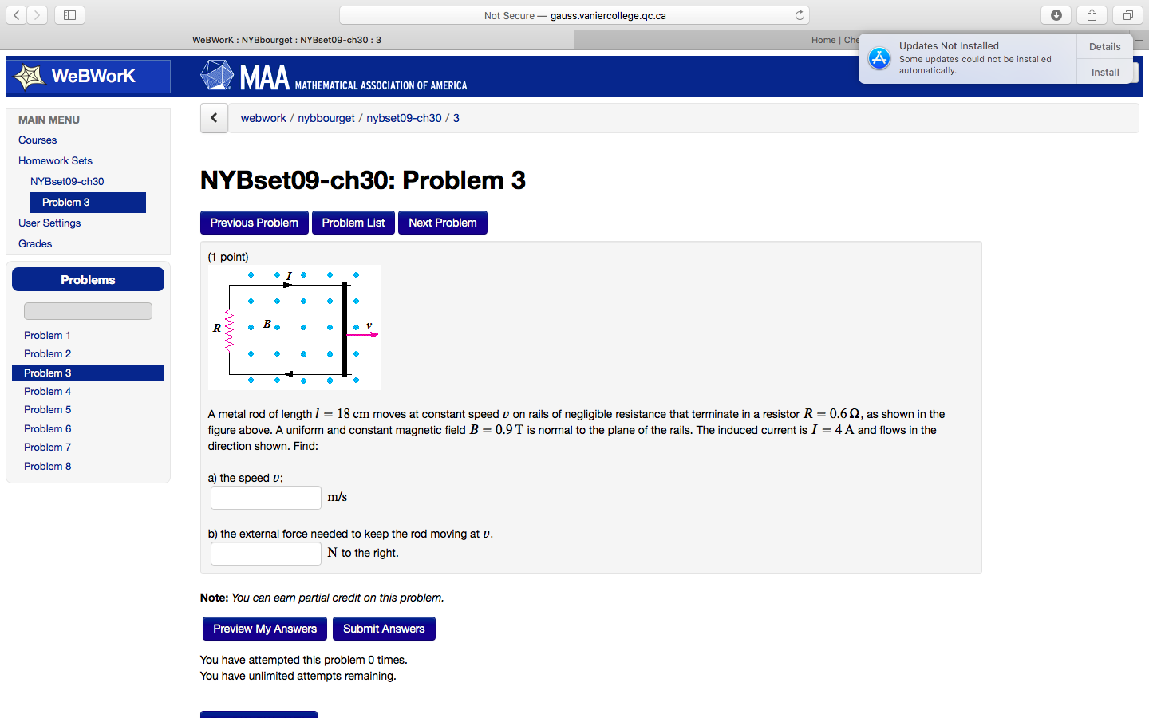Collapse the problem using the back chevron button

point(214,117)
